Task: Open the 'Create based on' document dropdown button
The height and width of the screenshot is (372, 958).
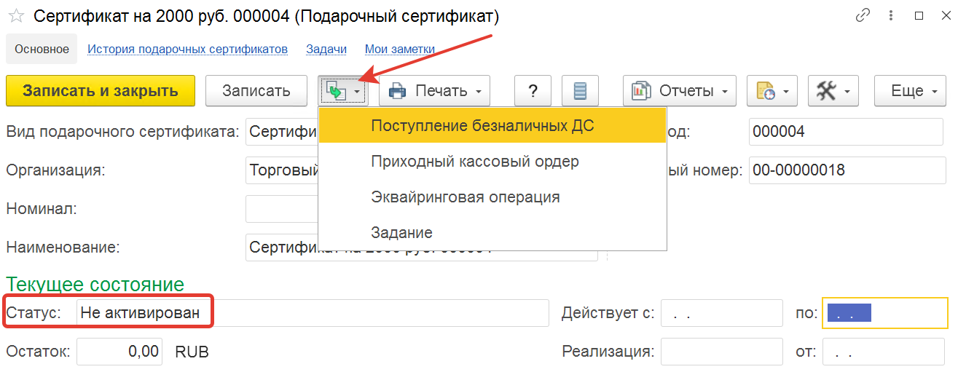Action: pyautogui.click(x=343, y=91)
